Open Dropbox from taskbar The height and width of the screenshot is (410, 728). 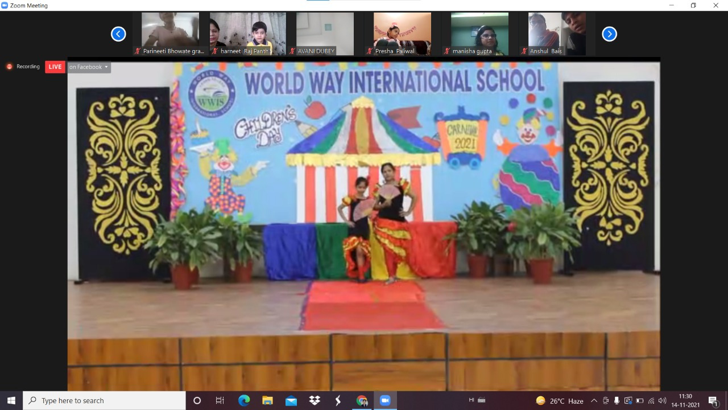click(315, 401)
